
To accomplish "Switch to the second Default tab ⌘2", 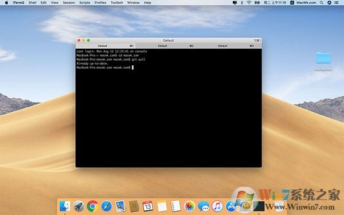I will [166, 46].
